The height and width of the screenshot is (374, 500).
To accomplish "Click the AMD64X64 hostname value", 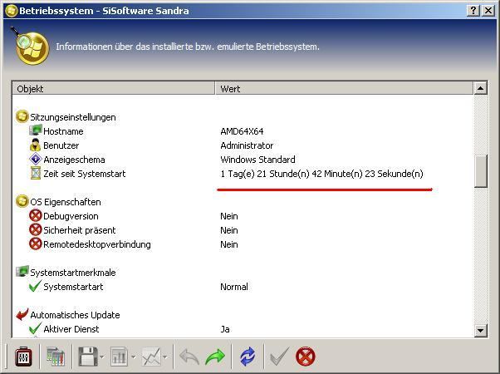I will click(242, 131).
